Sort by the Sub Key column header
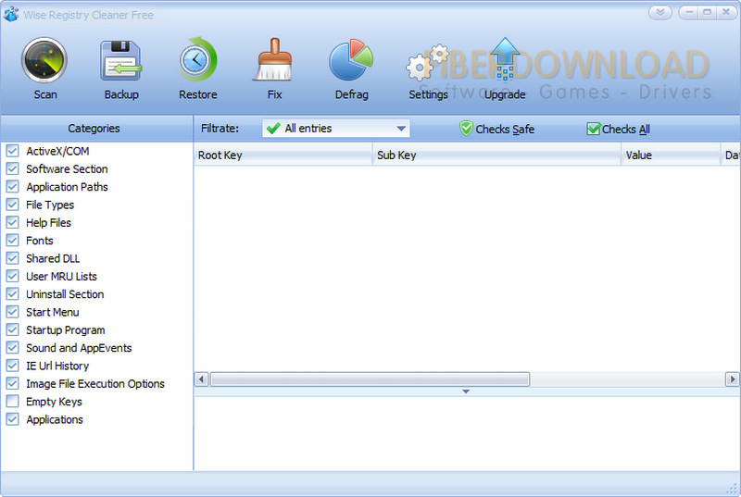 pyautogui.click(x=496, y=155)
